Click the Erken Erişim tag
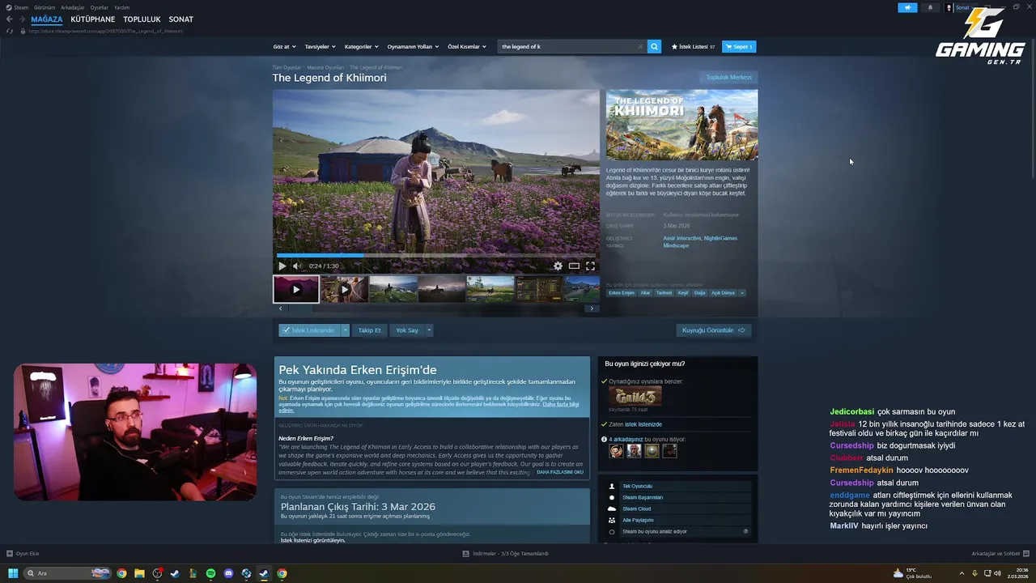Viewport: 1036px width, 583px height. (622, 292)
